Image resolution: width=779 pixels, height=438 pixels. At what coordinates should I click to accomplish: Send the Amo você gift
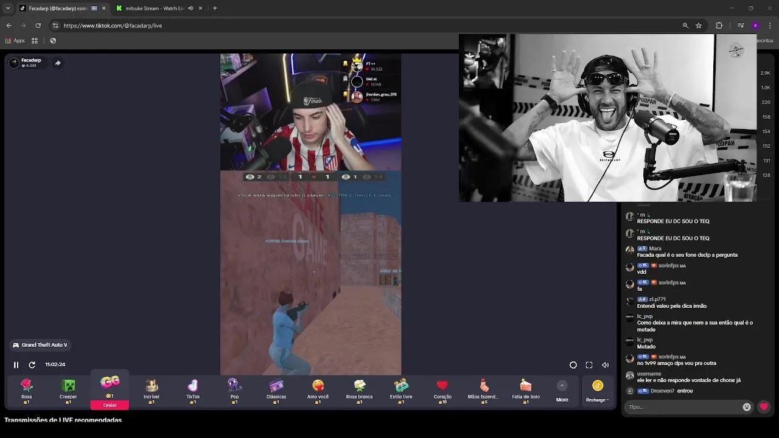click(318, 391)
